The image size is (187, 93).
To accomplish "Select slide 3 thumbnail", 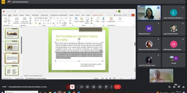I will click(x=12, y=33).
